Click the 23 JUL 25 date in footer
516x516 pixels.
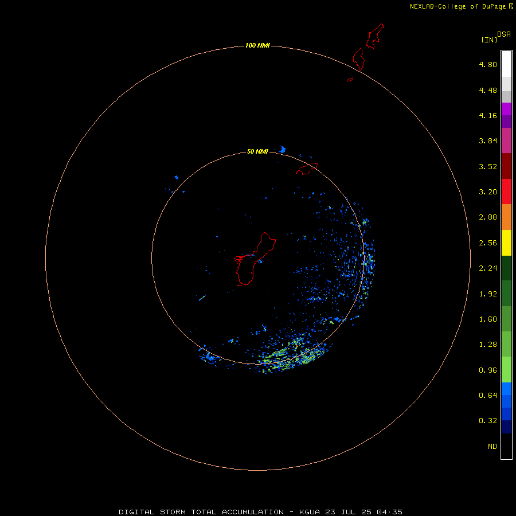pyautogui.click(x=348, y=512)
